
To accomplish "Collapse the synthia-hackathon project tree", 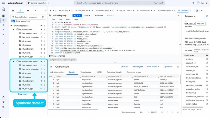I will pos(11,26).
